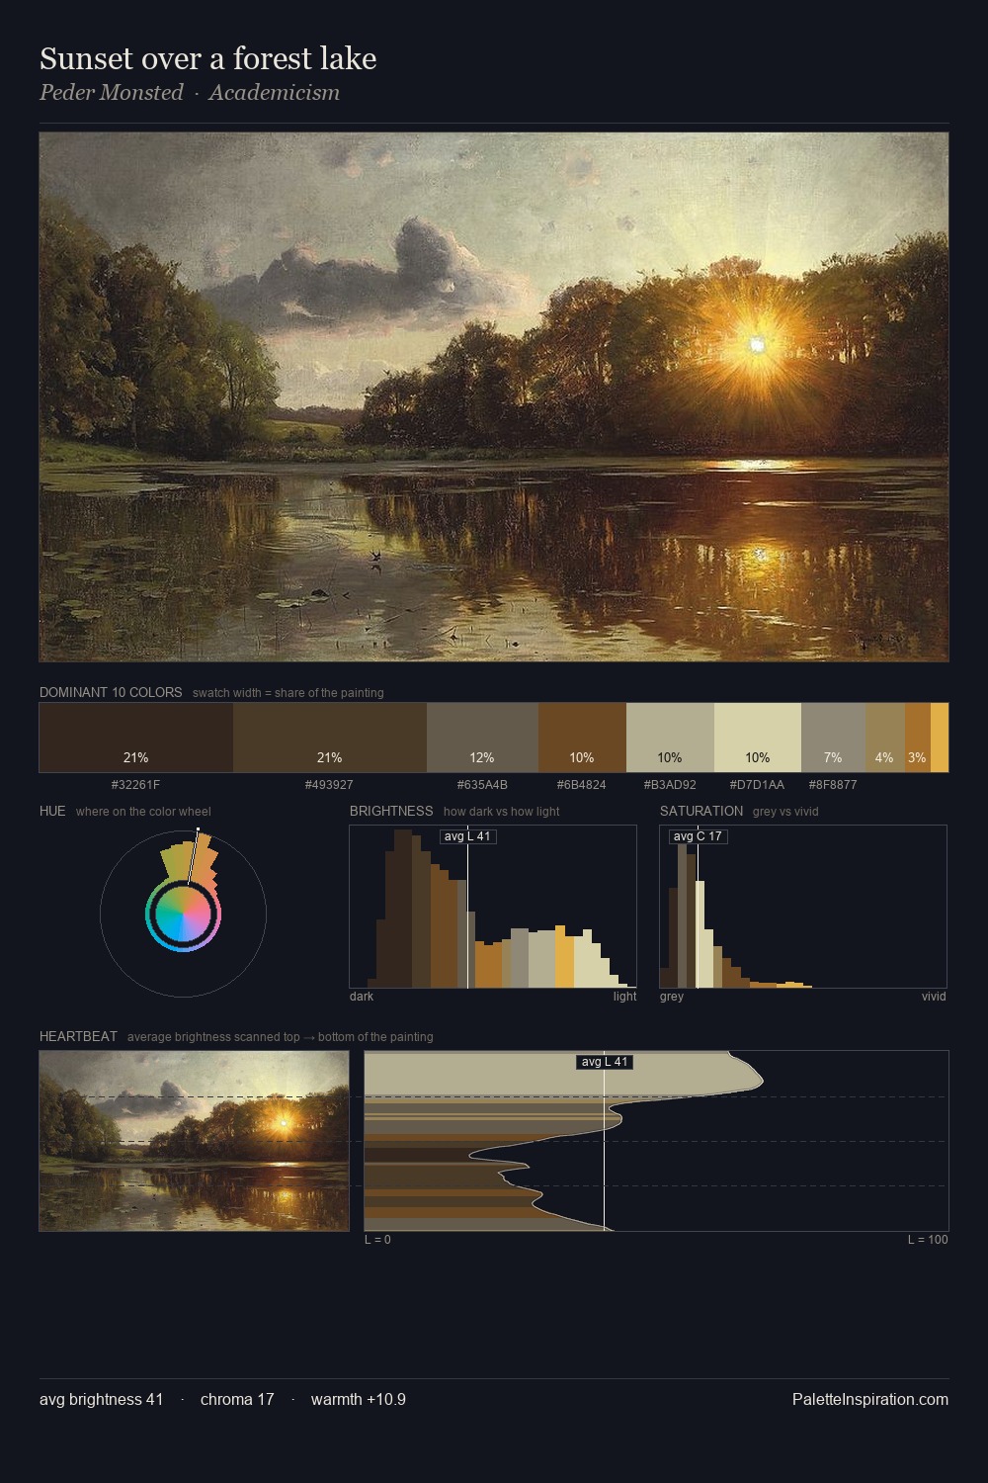Click the main sunset painting image
The image size is (988, 1483).
pos(494,397)
